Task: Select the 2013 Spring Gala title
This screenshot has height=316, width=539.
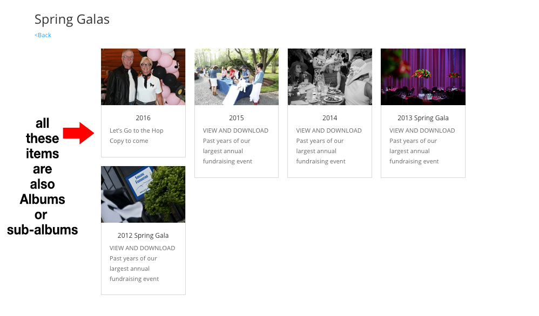Action: 423,118
